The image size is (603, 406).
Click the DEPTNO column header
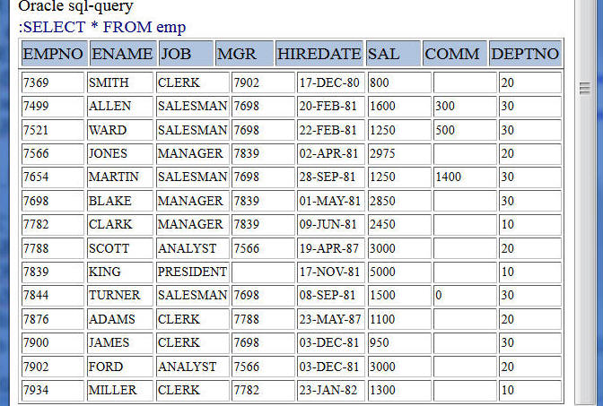pos(525,54)
